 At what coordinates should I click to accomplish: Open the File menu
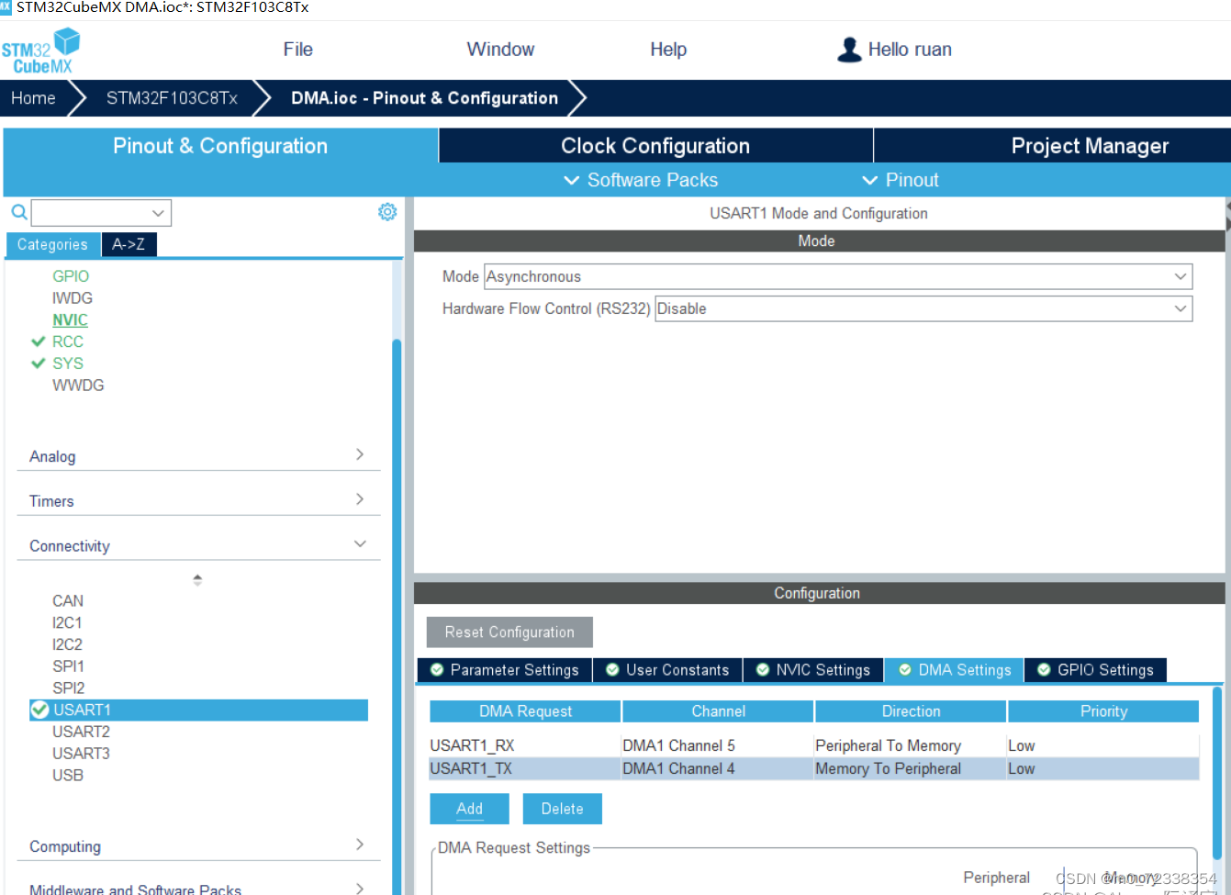point(297,50)
